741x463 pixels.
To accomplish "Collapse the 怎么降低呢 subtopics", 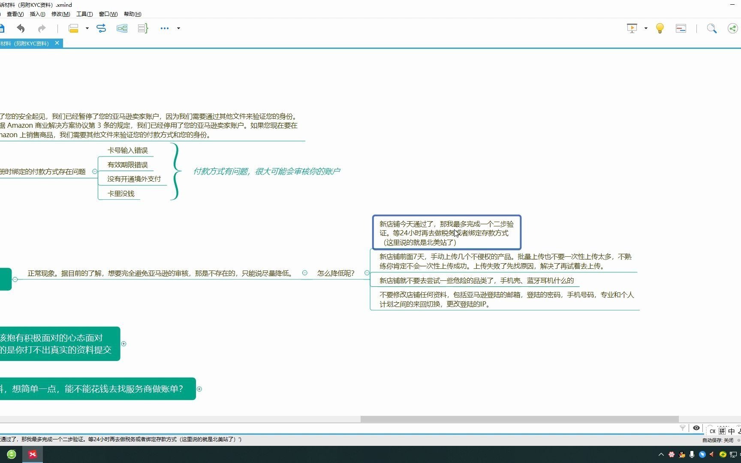I will coord(367,273).
